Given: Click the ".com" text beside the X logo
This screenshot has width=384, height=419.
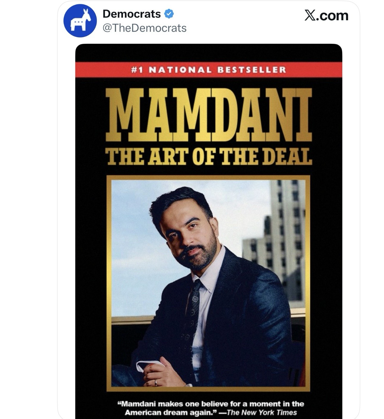Looking at the screenshot, I should pos(332,15).
